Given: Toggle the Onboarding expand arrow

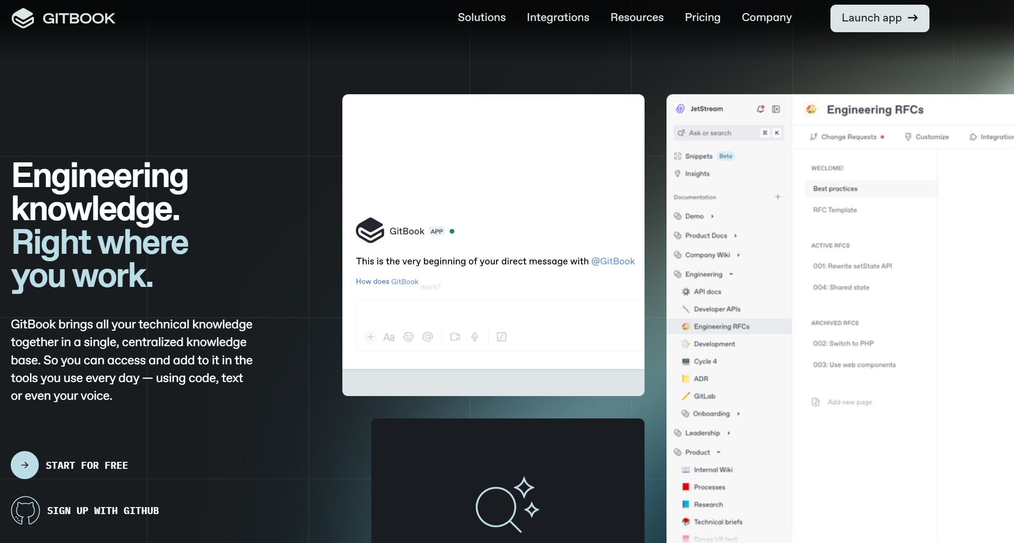Looking at the screenshot, I should [x=738, y=414].
